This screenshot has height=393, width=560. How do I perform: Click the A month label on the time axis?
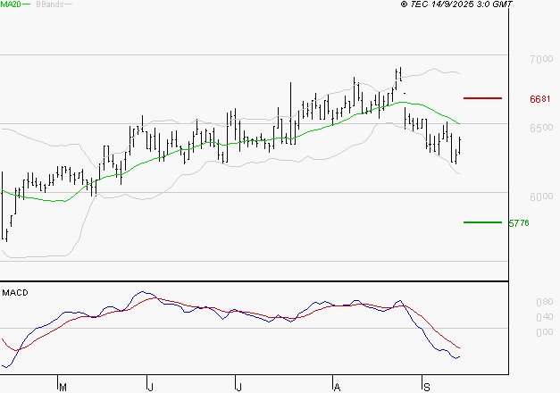337,388
